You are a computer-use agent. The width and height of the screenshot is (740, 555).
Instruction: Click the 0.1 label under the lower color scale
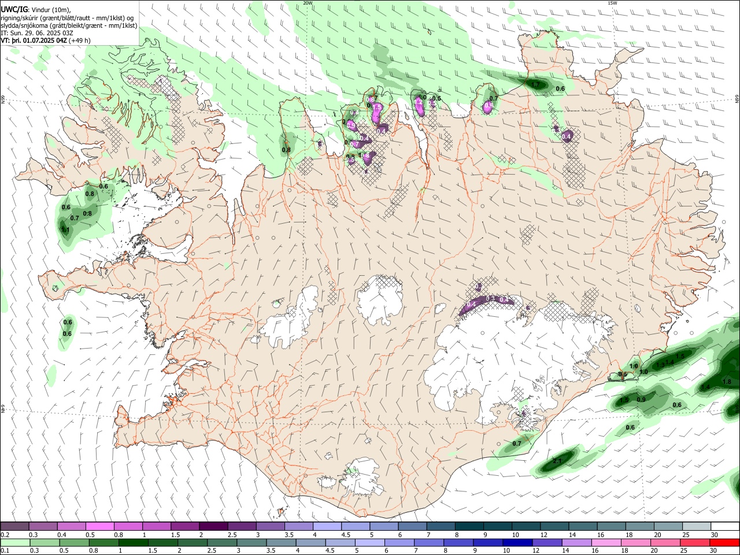click(5, 551)
